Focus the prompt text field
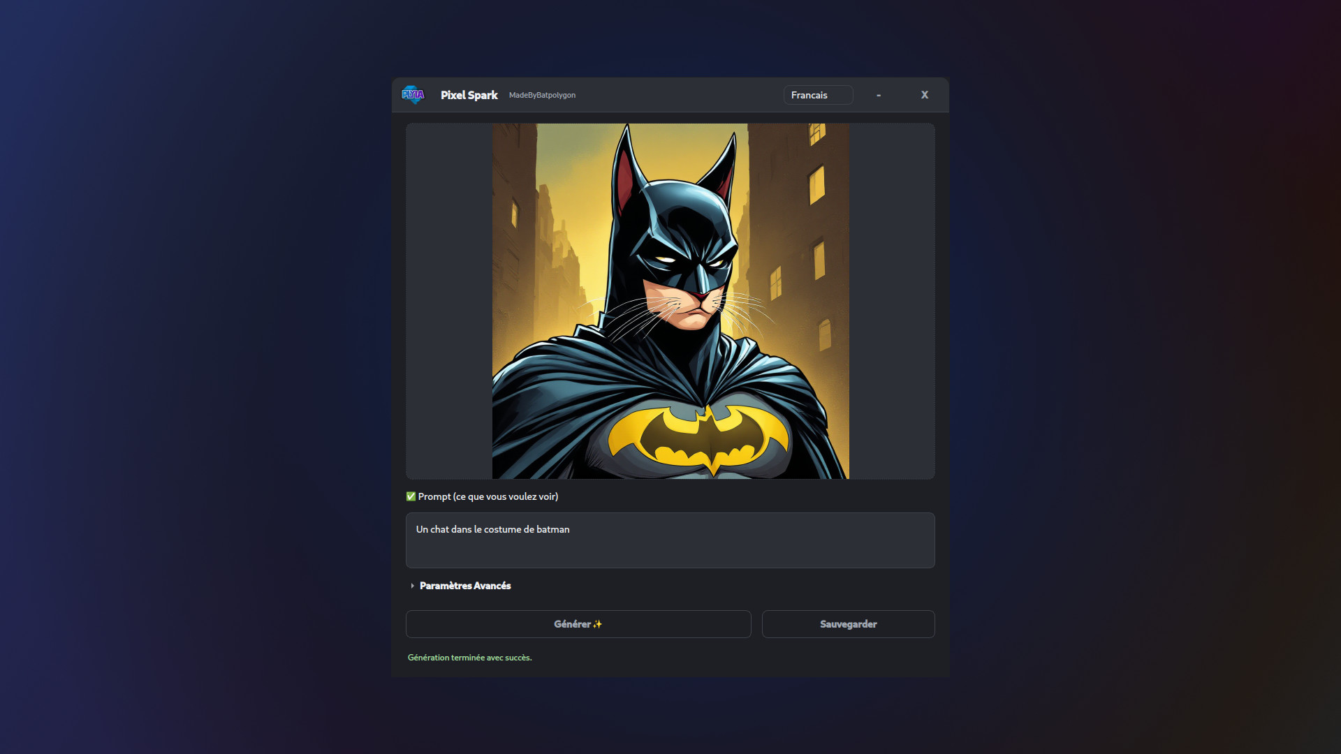1341x754 pixels. (670, 540)
